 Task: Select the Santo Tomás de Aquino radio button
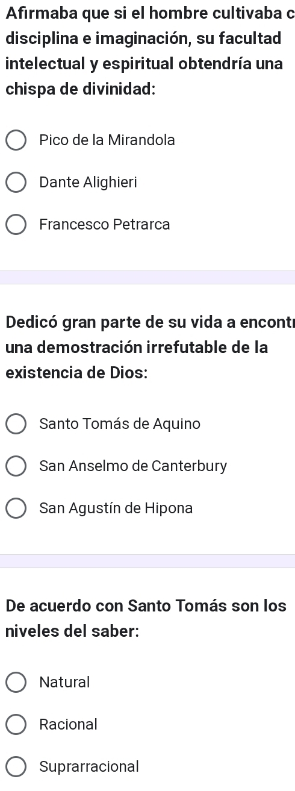coord(16,424)
